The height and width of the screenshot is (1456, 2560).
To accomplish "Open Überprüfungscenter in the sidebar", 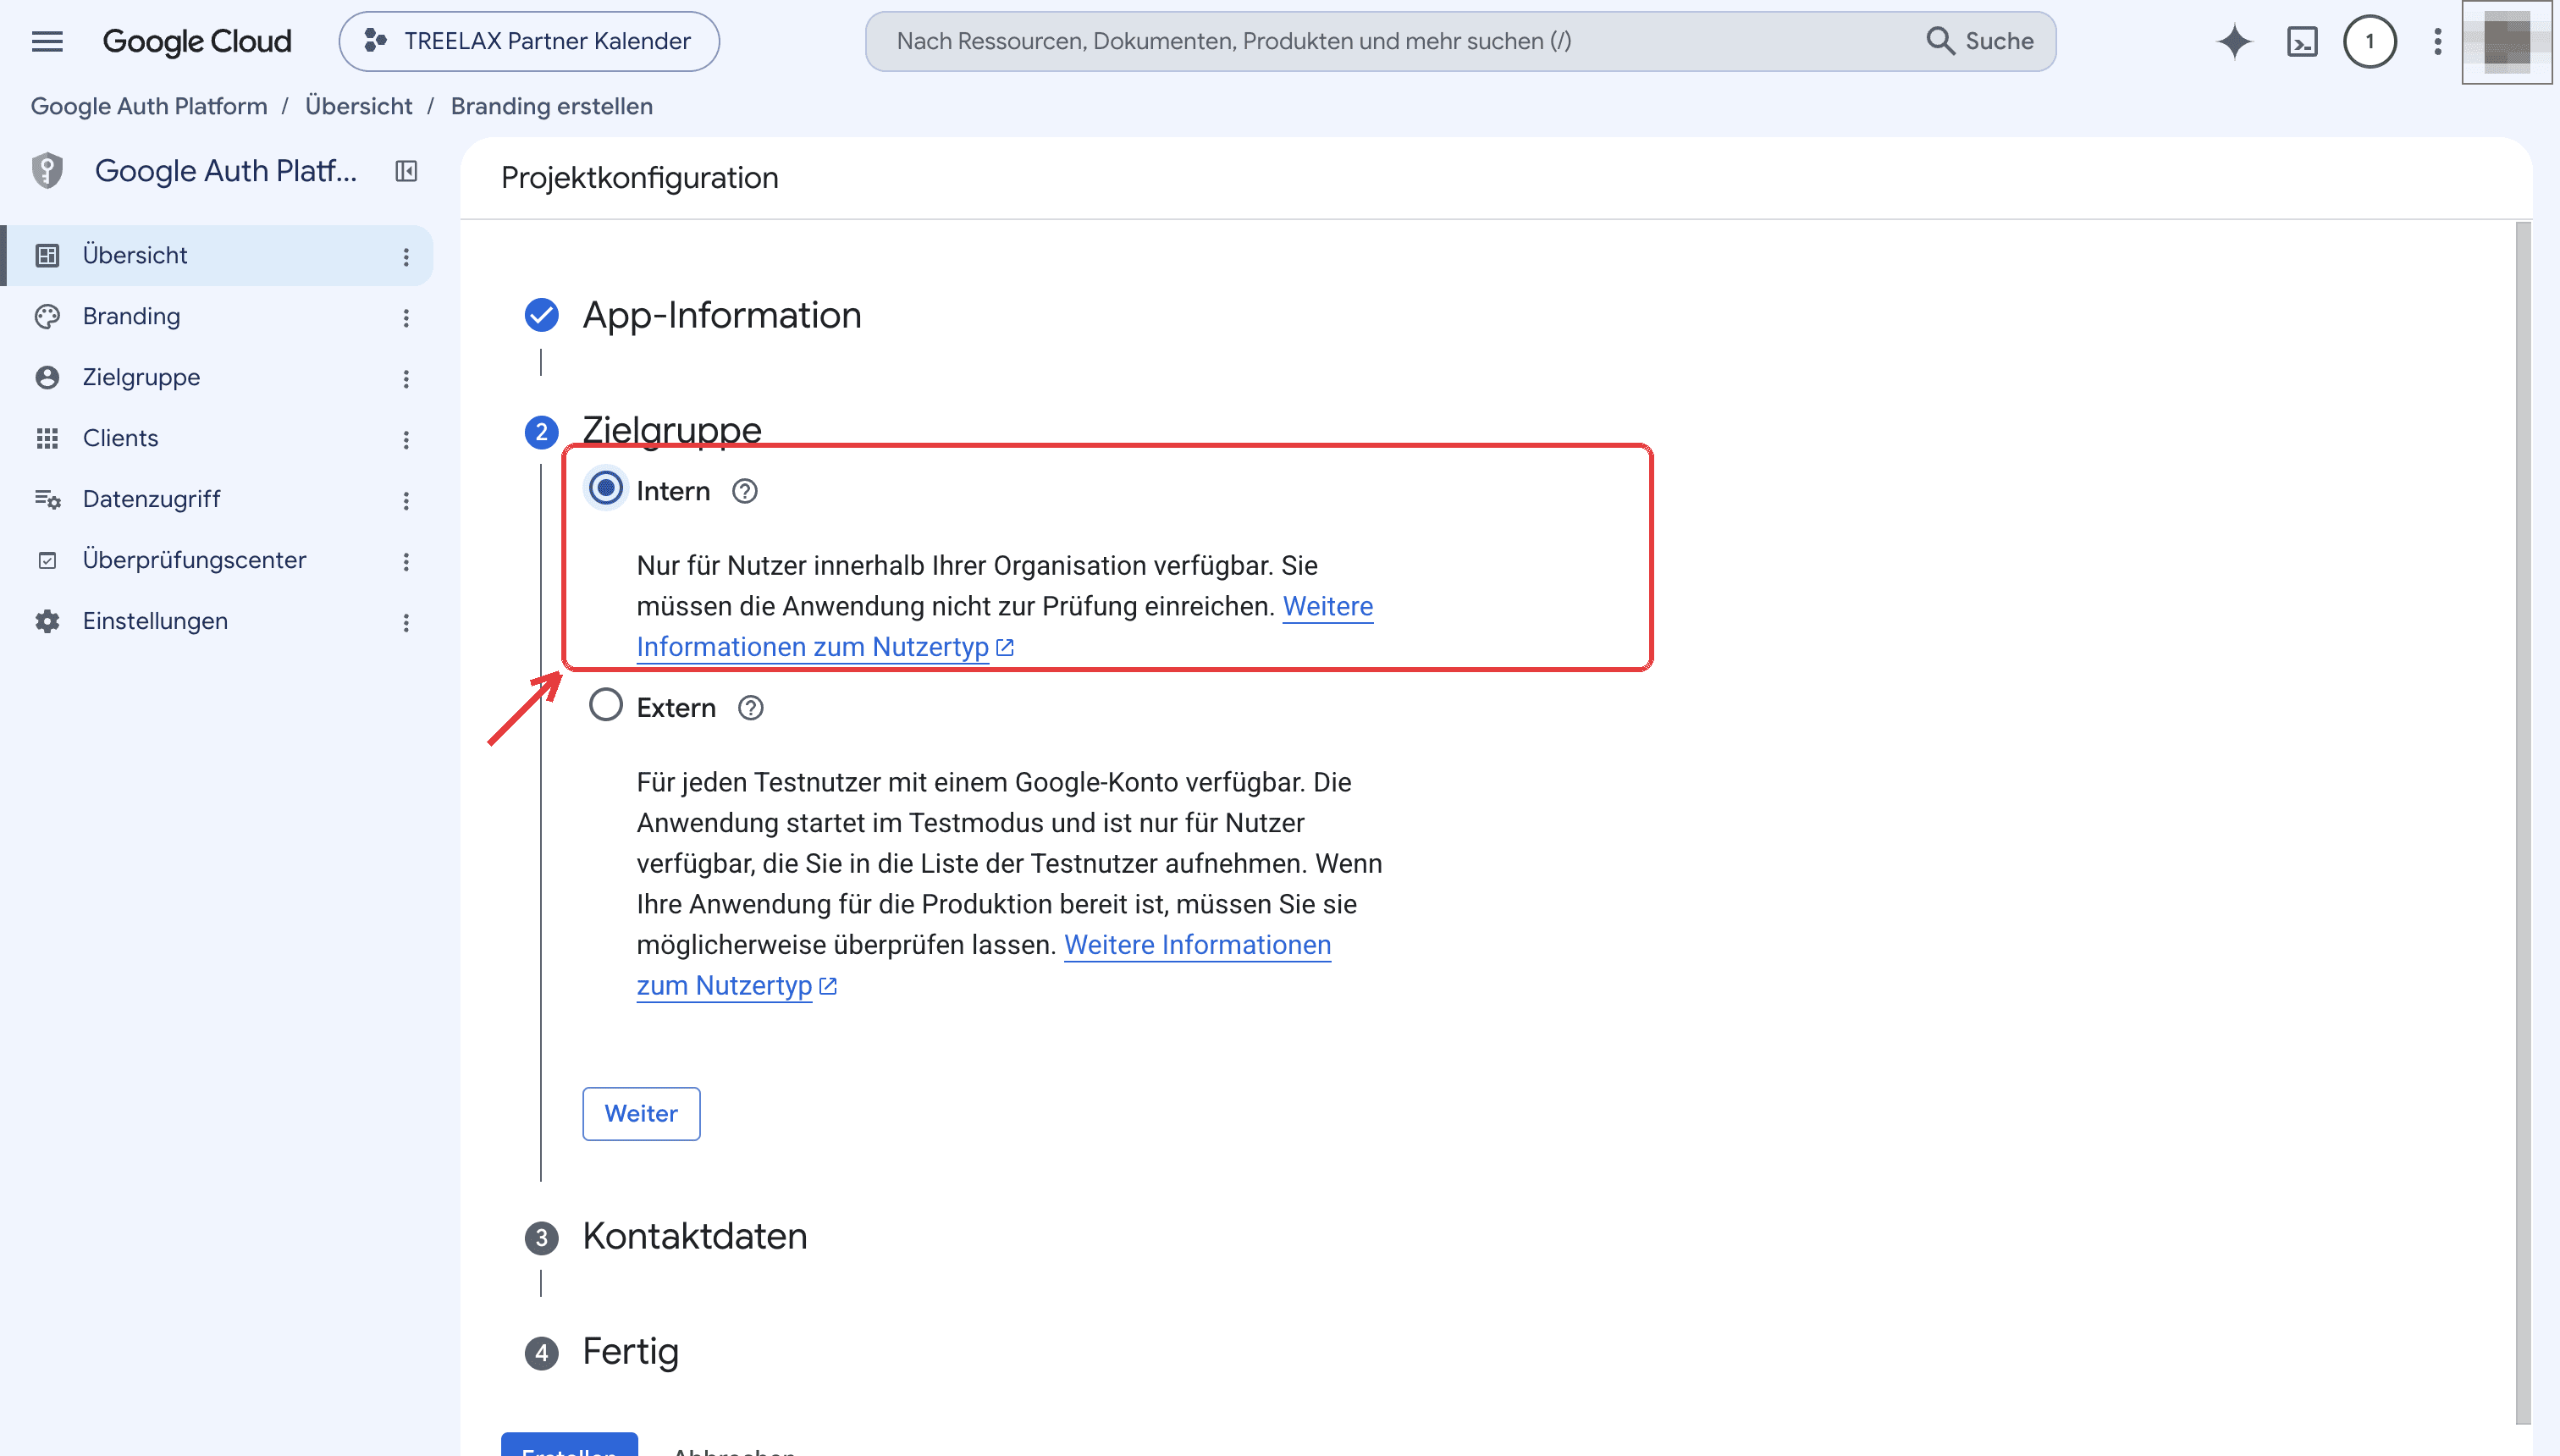I will click(217, 561).
